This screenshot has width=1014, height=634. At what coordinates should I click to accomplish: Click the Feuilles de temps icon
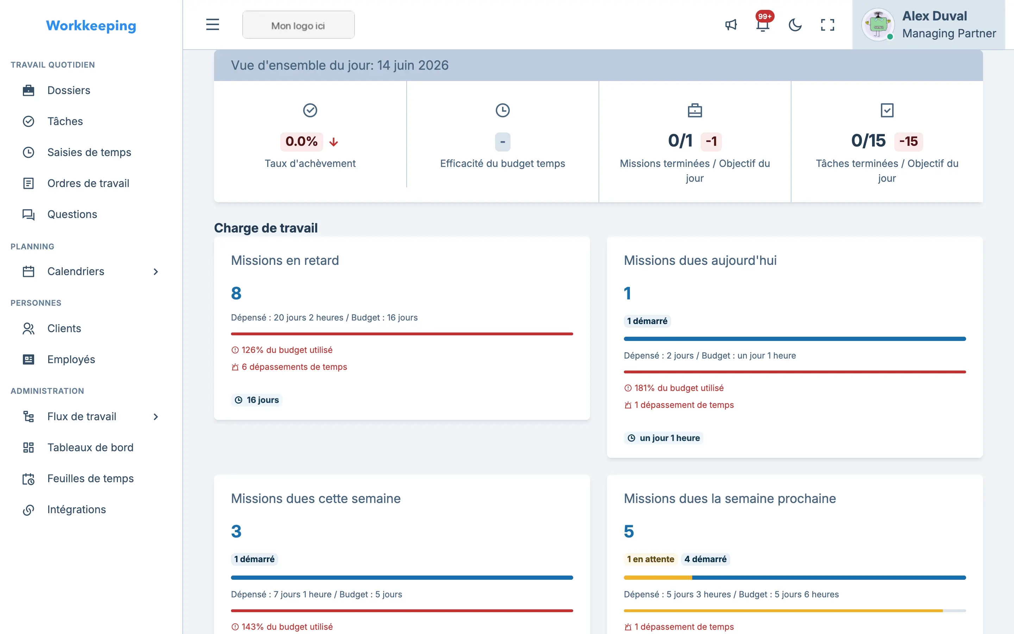(29, 478)
